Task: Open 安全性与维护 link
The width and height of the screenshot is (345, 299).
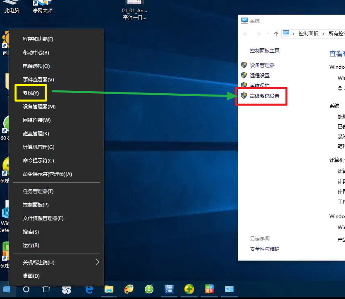Action: pos(264,249)
